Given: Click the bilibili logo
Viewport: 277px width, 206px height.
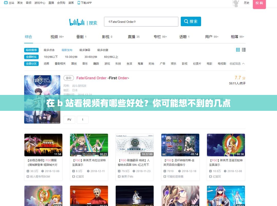Looking at the screenshot, I should (x=77, y=22).
